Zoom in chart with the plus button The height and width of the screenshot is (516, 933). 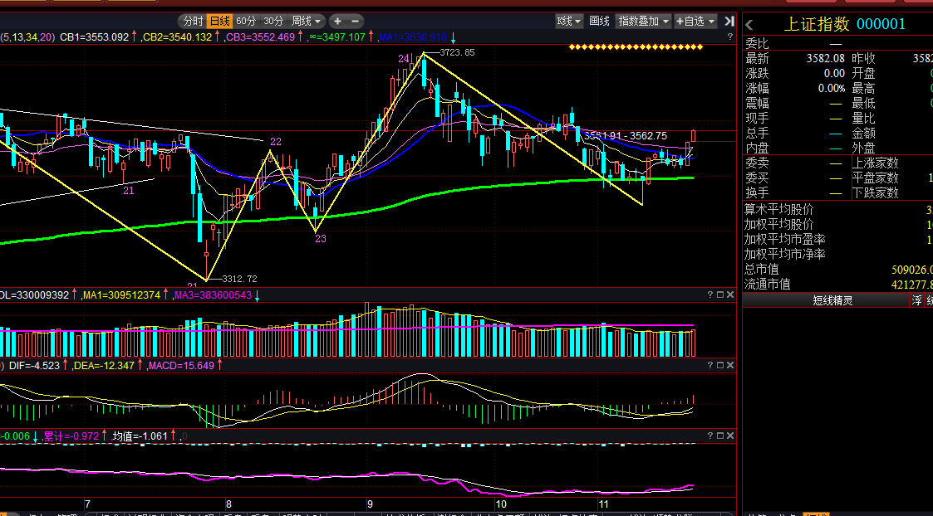[337, 22]
